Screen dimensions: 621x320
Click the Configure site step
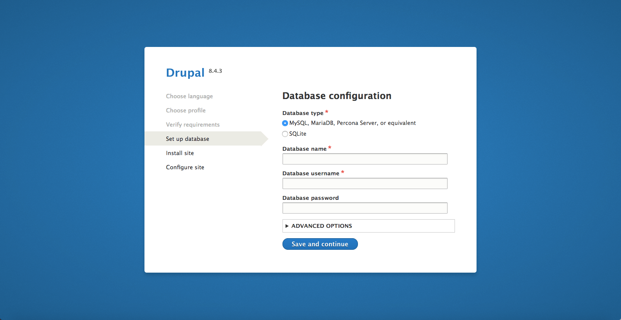185,168
